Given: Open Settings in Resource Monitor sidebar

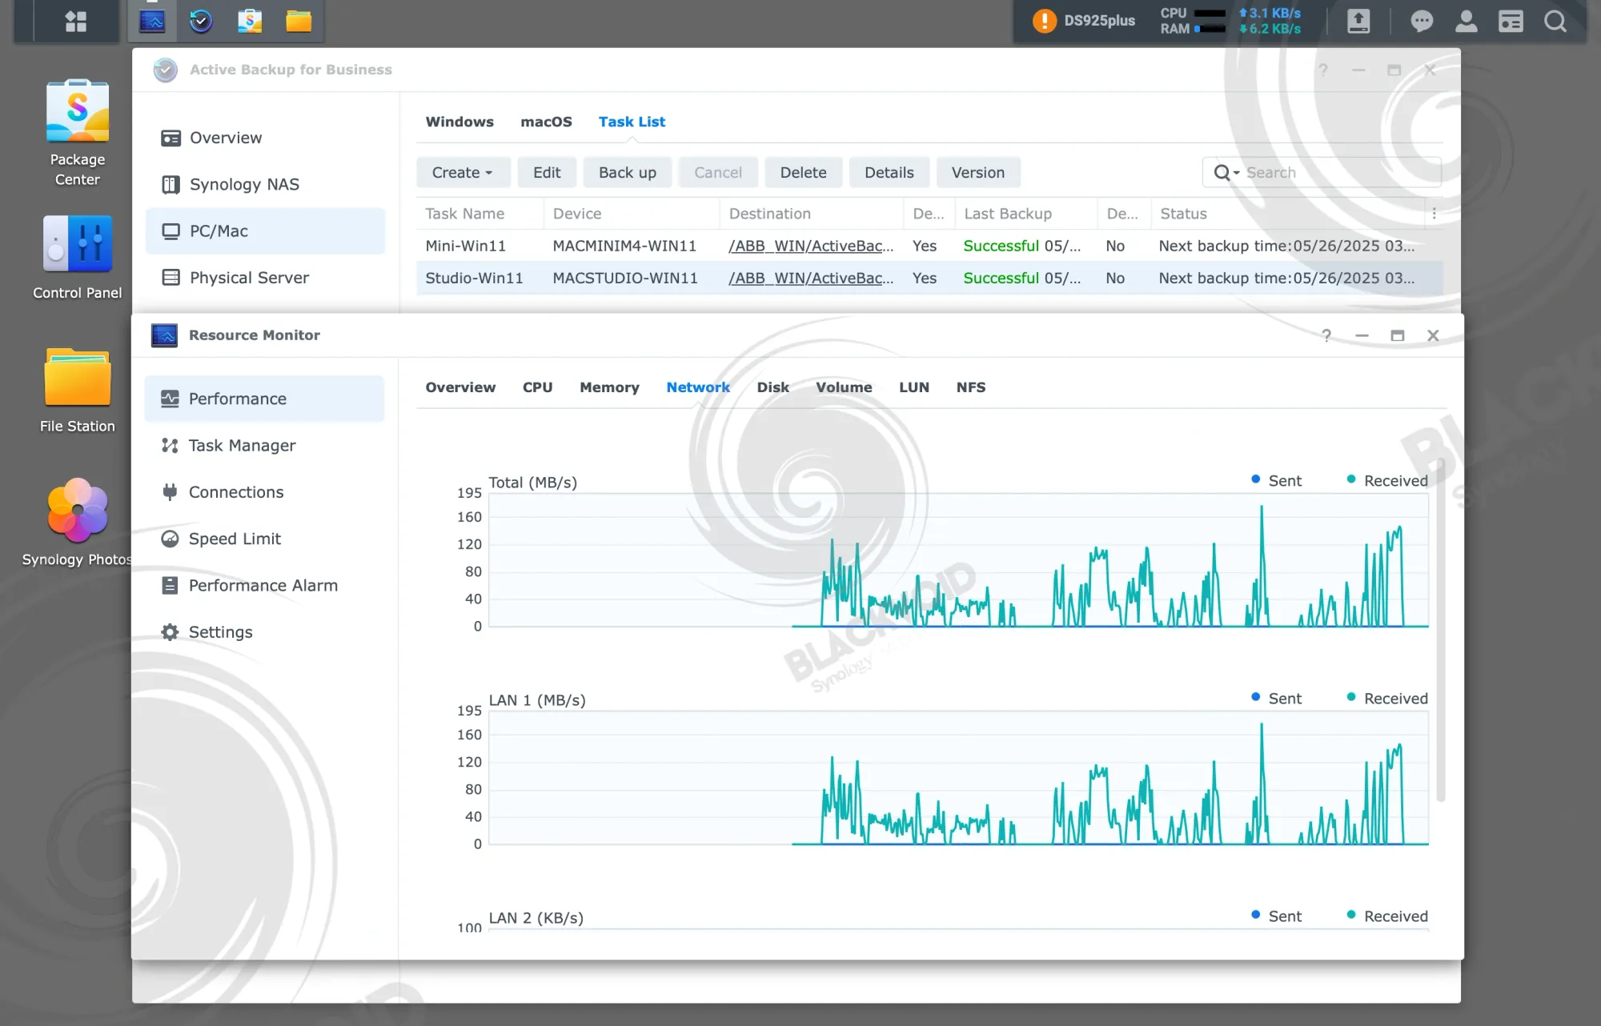Looking at the screenshot, I should pyautogui.click(x=264, y=632).
